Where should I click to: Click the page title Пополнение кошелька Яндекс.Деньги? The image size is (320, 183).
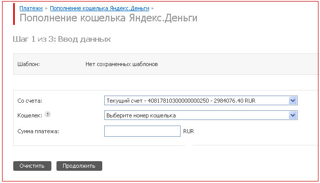(x=108, y=18)
